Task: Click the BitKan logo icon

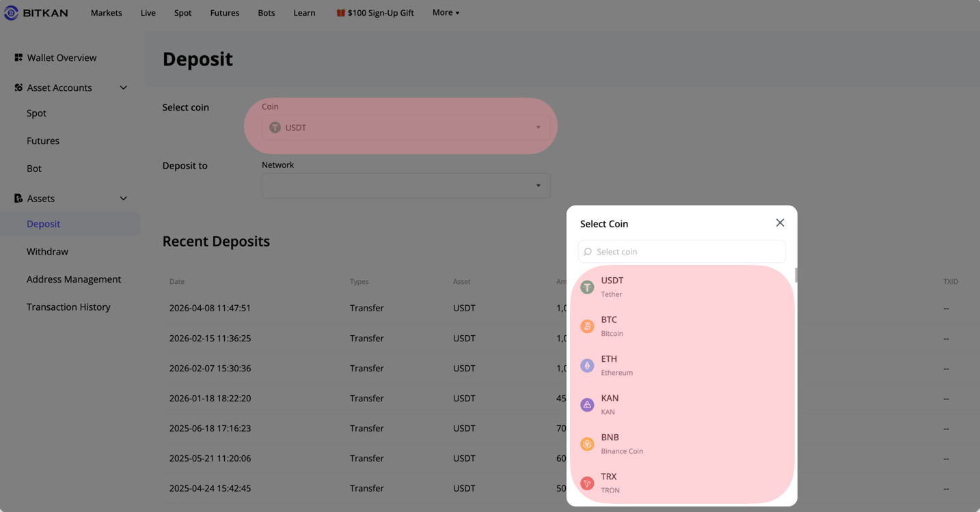Action: tap(12, 13)
